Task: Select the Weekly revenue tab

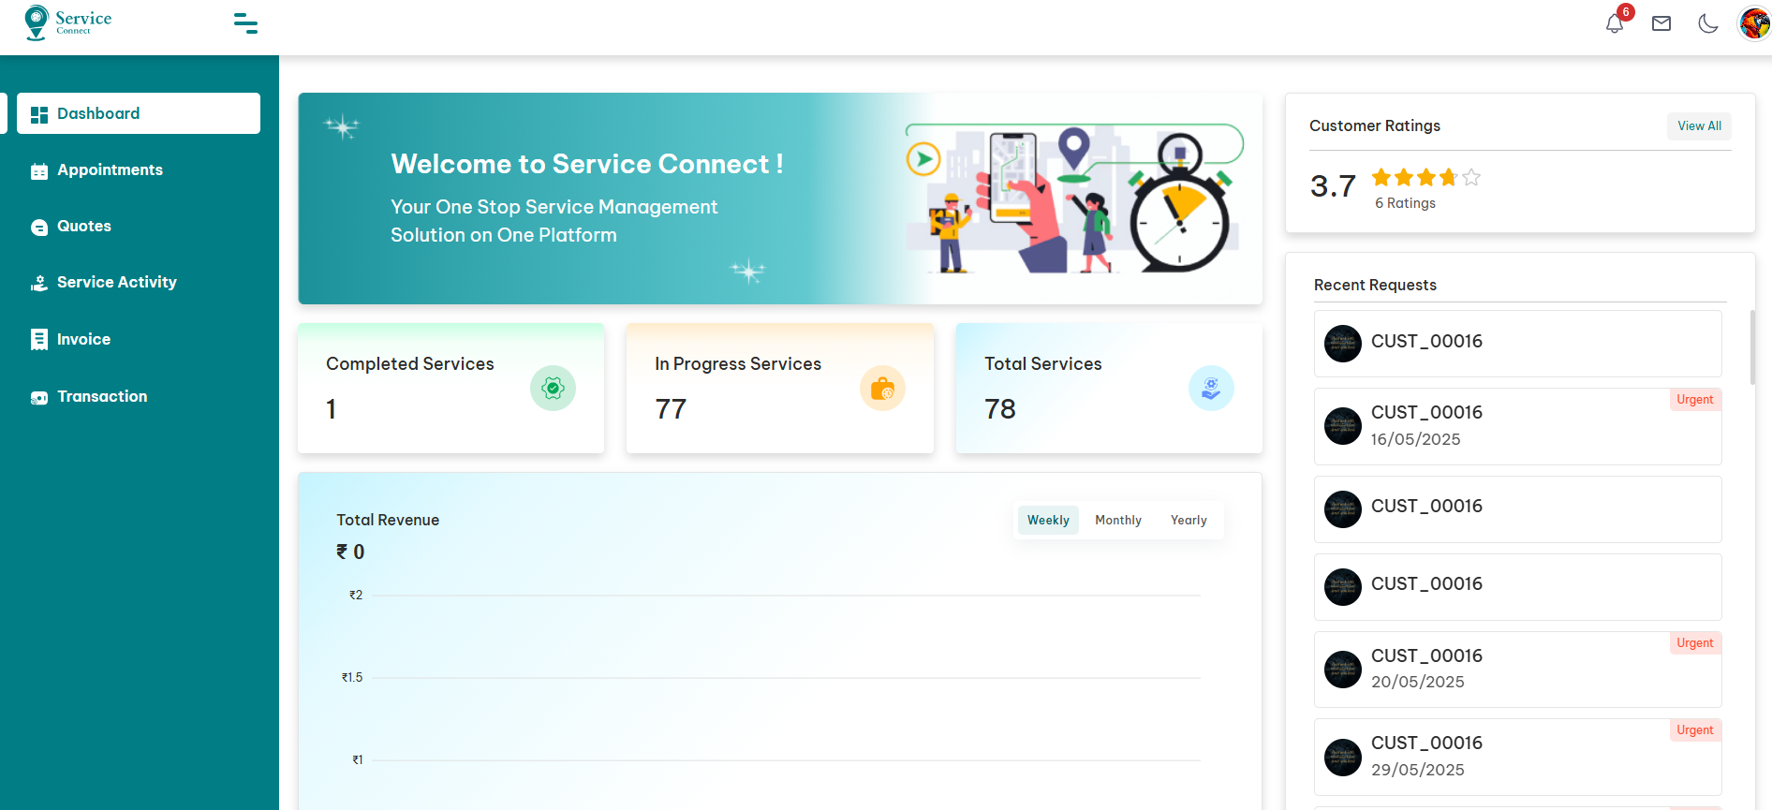Action: coord(1048,521)
